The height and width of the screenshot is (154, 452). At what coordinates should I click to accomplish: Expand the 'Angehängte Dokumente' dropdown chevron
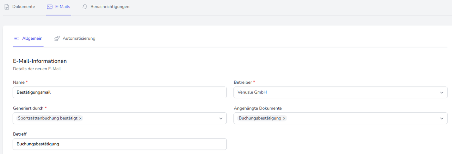(442, 118)
